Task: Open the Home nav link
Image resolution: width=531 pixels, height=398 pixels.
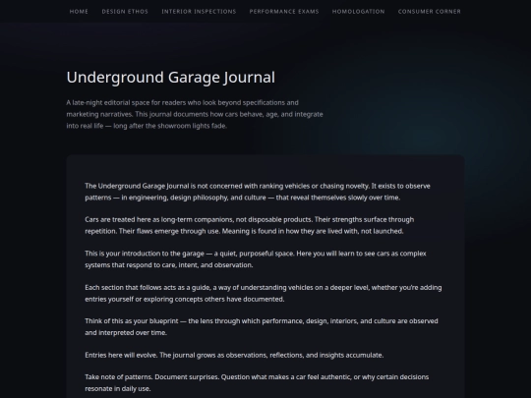Action: pyautogui.click(x=79, y=12)
